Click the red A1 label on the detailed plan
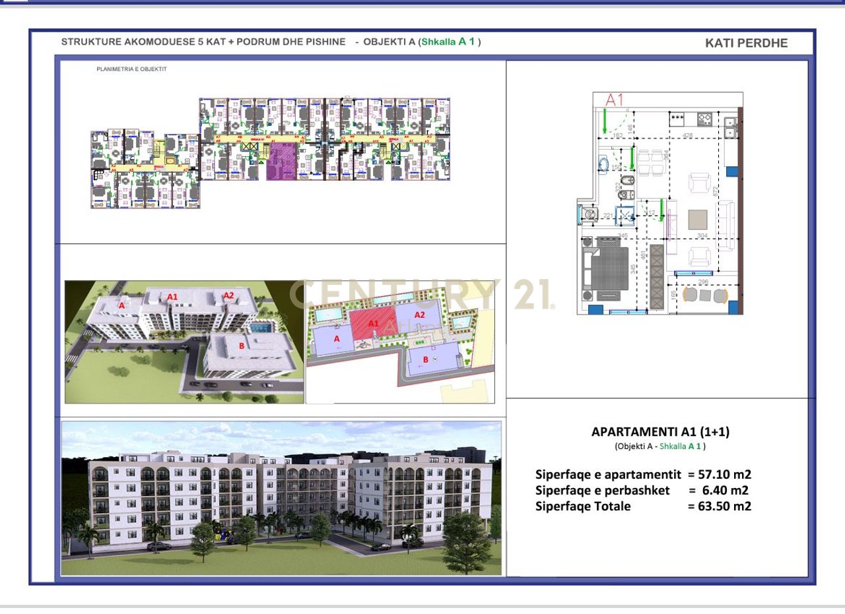The width and height of the screenshot is (845, 614). tap(614, 101)
